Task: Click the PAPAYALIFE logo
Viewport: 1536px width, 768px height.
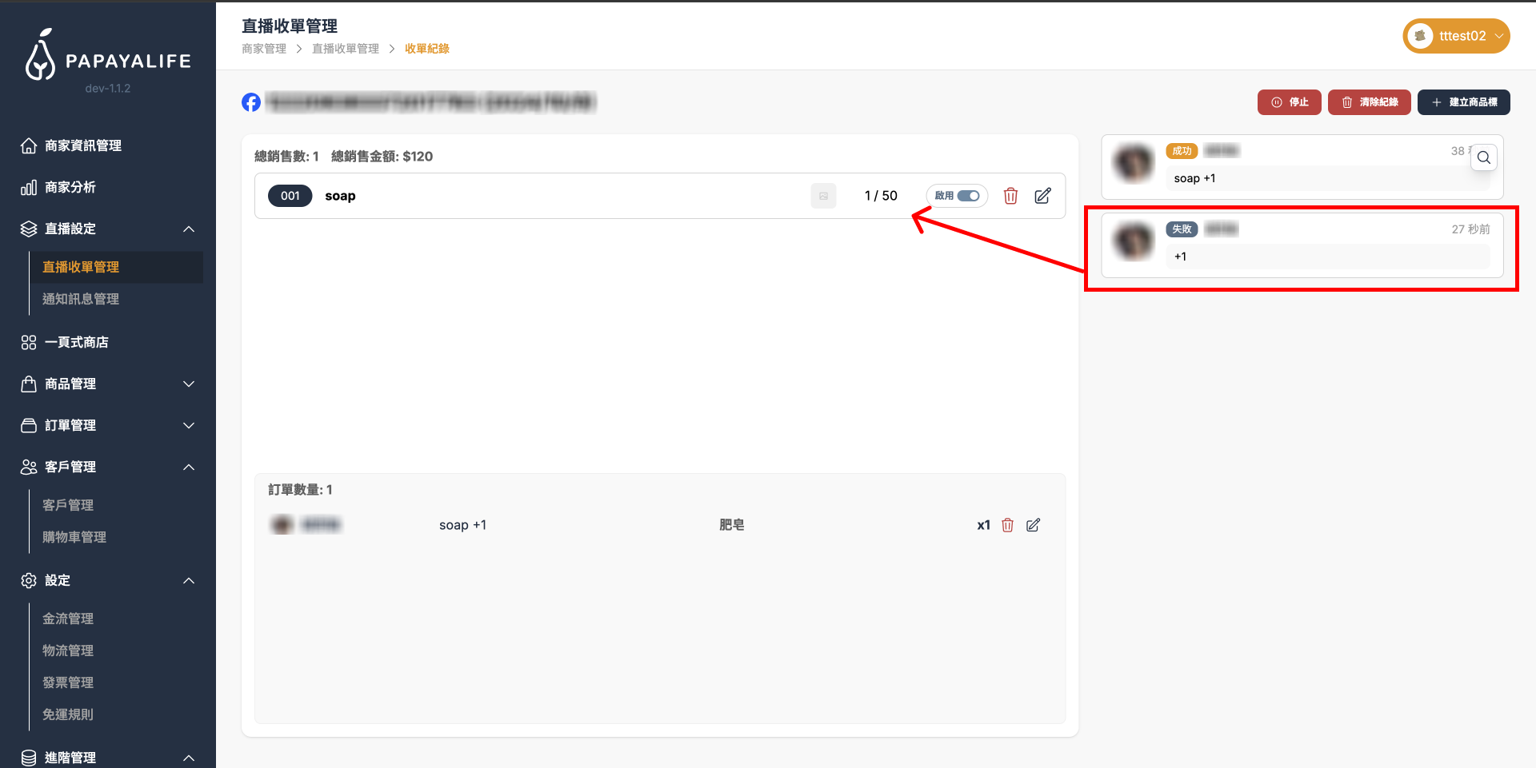Action: 108,58
